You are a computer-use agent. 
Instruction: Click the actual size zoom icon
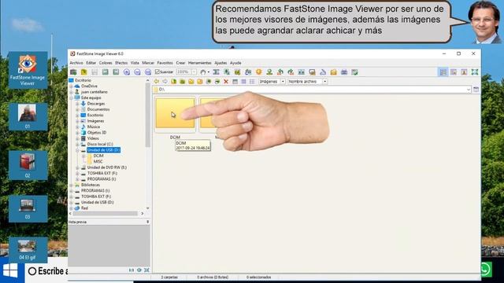pos(148,72)
